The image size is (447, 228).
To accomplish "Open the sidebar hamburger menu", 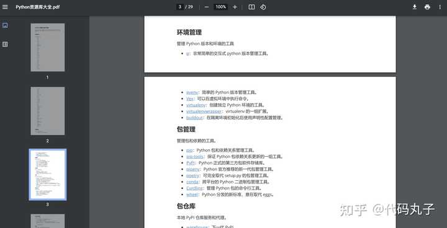I will (5, 7).
